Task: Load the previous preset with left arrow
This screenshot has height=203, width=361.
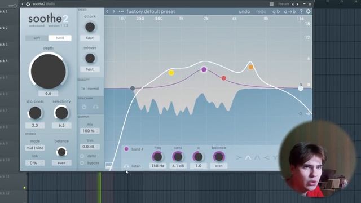Action: (107, 11)
